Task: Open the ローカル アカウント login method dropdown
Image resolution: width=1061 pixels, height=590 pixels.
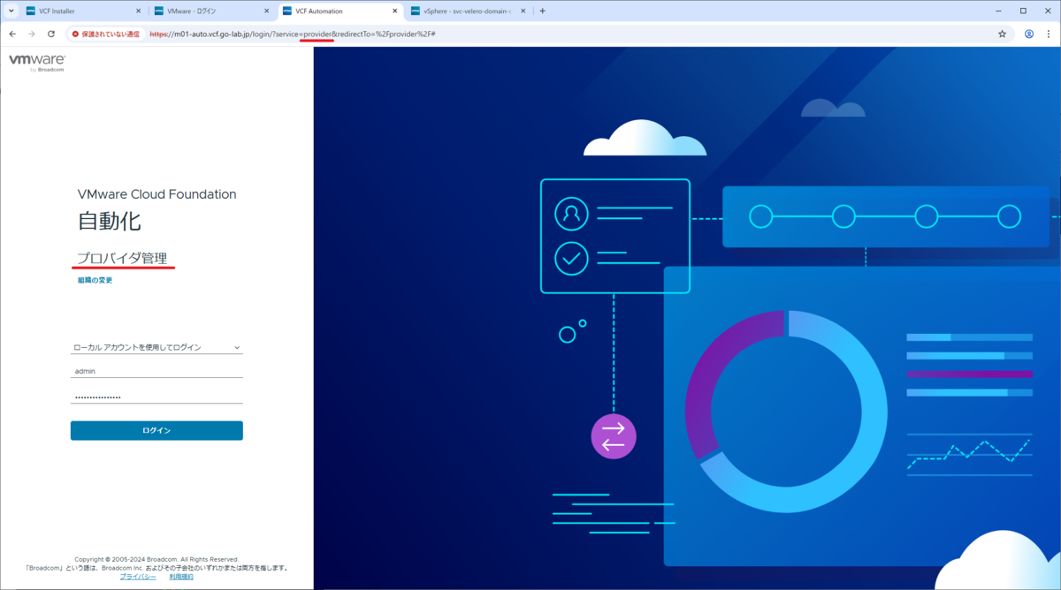Action: click(x=156, y=347)
